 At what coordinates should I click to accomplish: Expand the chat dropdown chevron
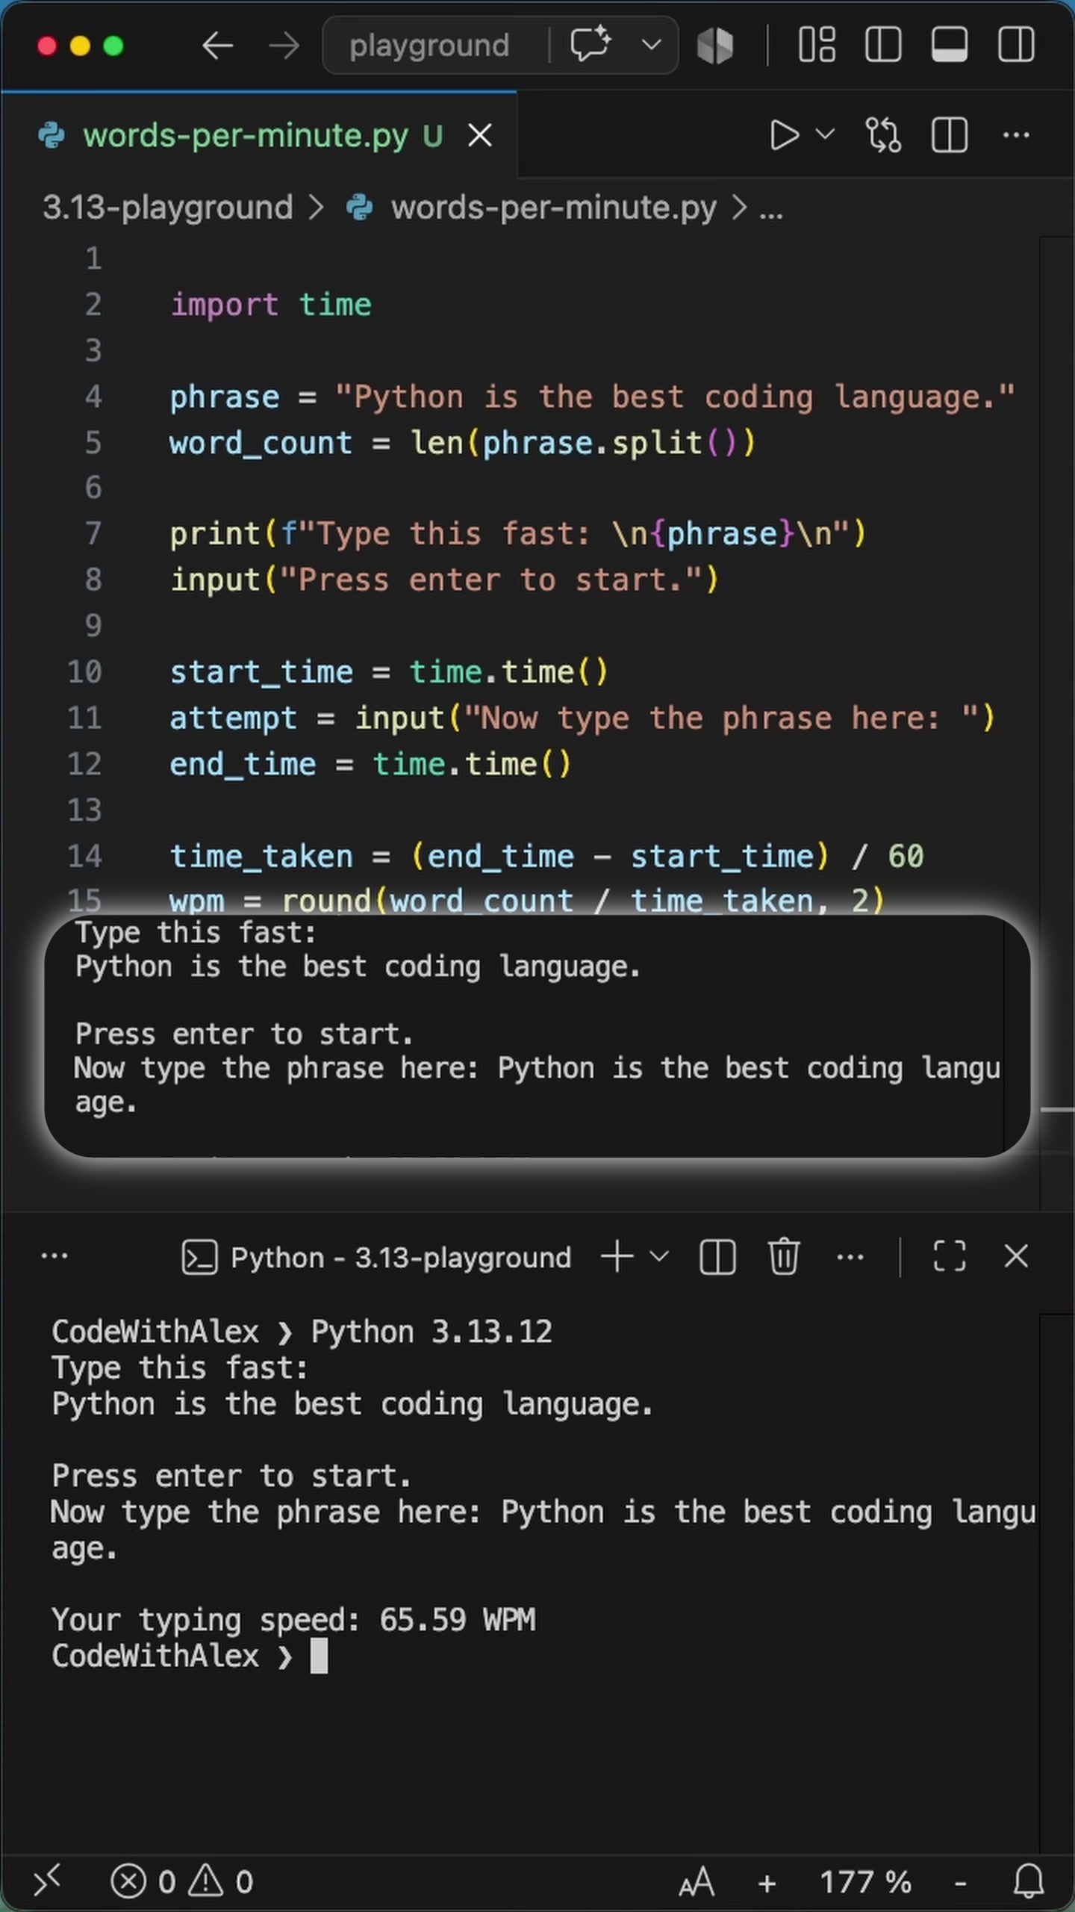point(651,45)
